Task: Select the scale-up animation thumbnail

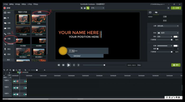Action: pyautogui.click(x=23, y=53)
